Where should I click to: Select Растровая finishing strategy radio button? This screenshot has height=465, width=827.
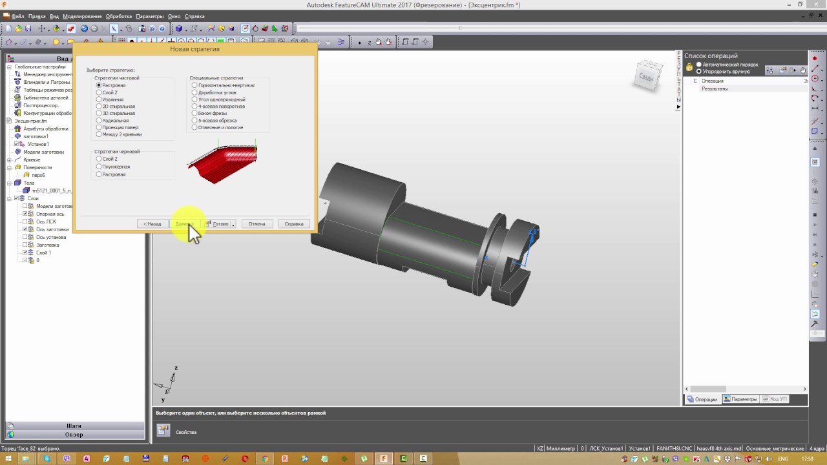tap(99, 85)
